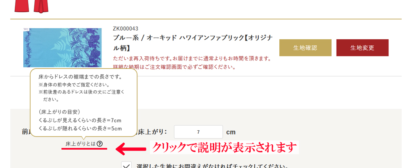Click the 床上がり: field label
Viewport: 409px width, 168px height.
click(x=153, y=132)
